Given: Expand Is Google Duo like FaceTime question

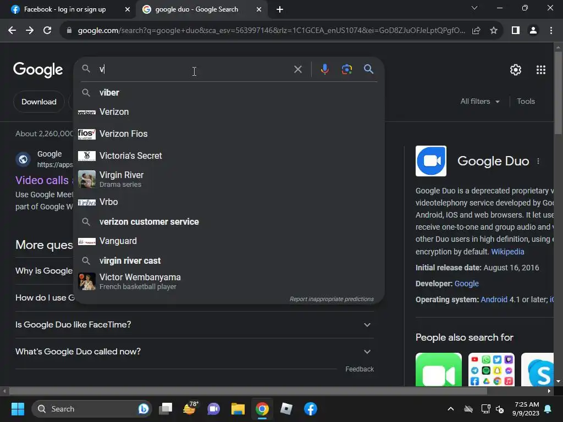Looking at the screenshot, I should (x=194, y=324).
